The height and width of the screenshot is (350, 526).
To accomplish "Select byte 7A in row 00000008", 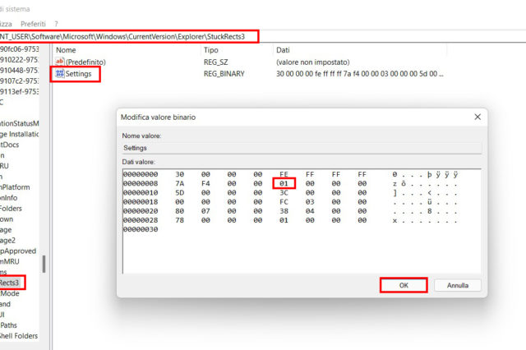I will tap(180, 183).
